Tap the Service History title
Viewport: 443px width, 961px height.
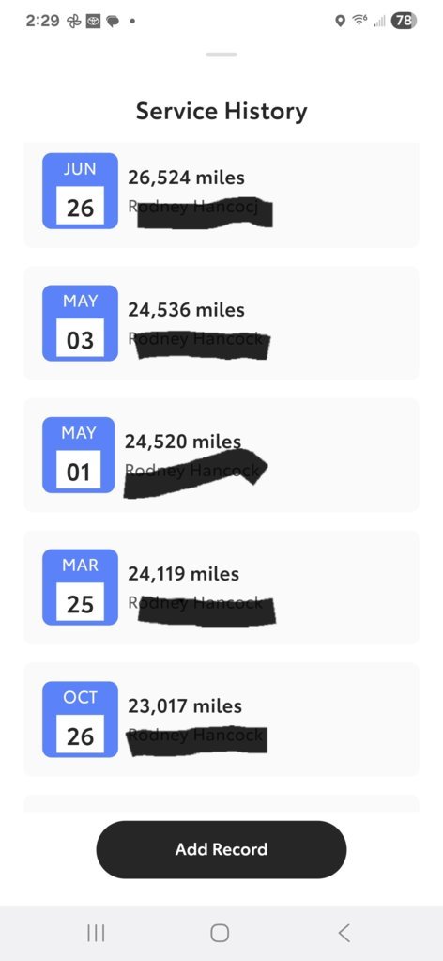pos(221,112)
